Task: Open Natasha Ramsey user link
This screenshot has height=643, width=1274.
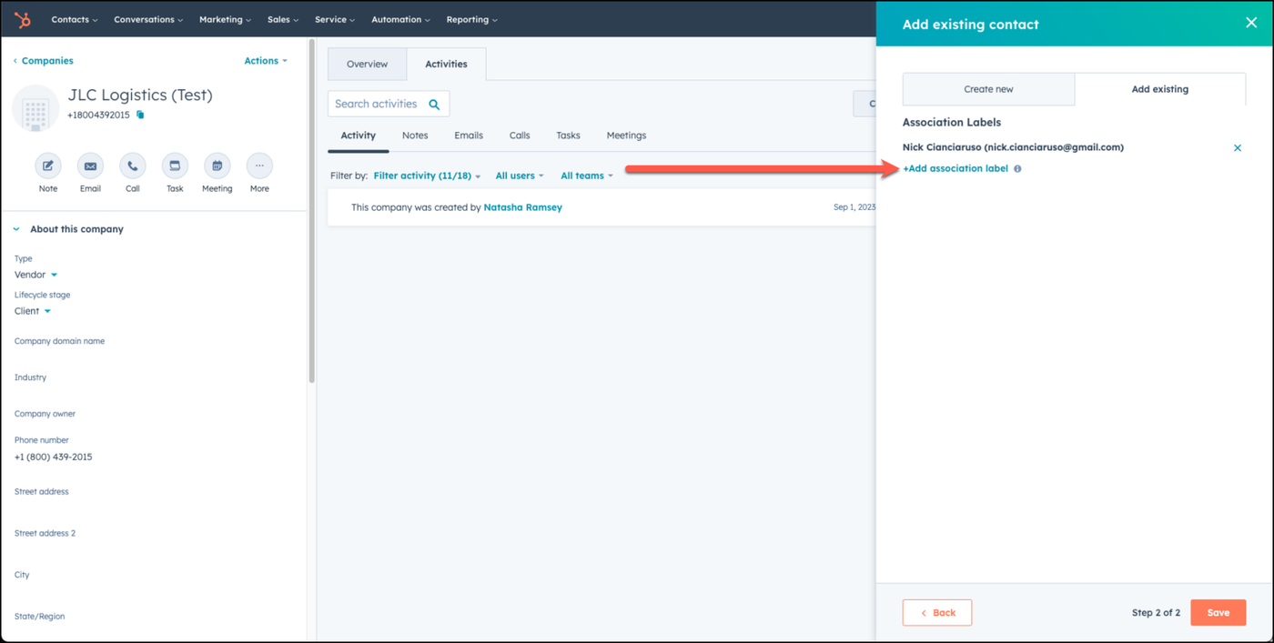Action: coord(522,207)
